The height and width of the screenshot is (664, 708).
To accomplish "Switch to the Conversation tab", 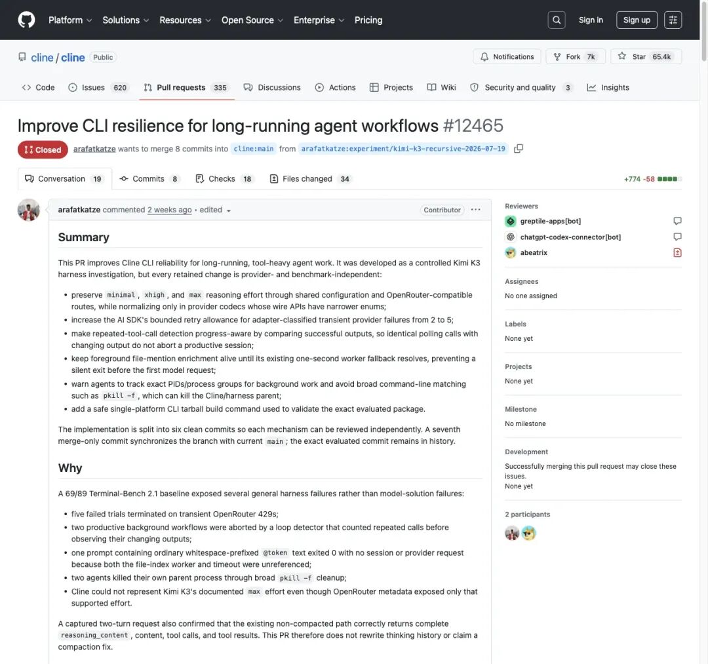I will 64,179.
